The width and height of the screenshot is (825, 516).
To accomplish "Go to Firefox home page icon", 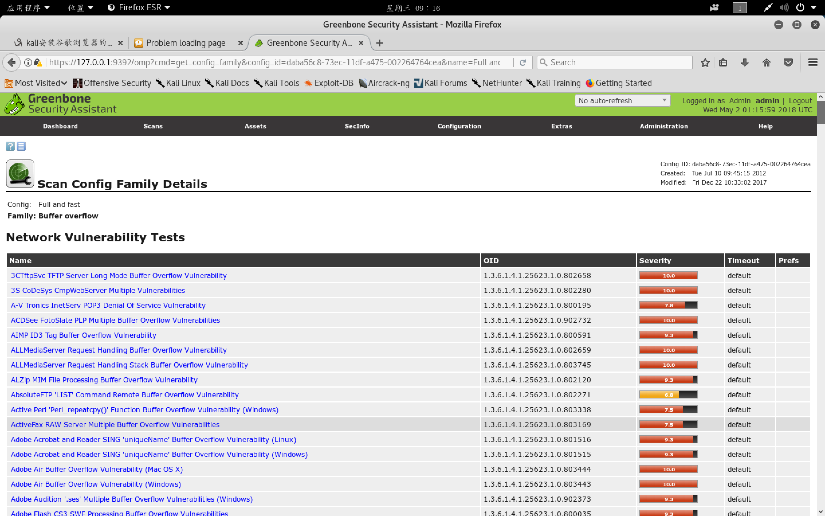I will (x=766, y=62).
